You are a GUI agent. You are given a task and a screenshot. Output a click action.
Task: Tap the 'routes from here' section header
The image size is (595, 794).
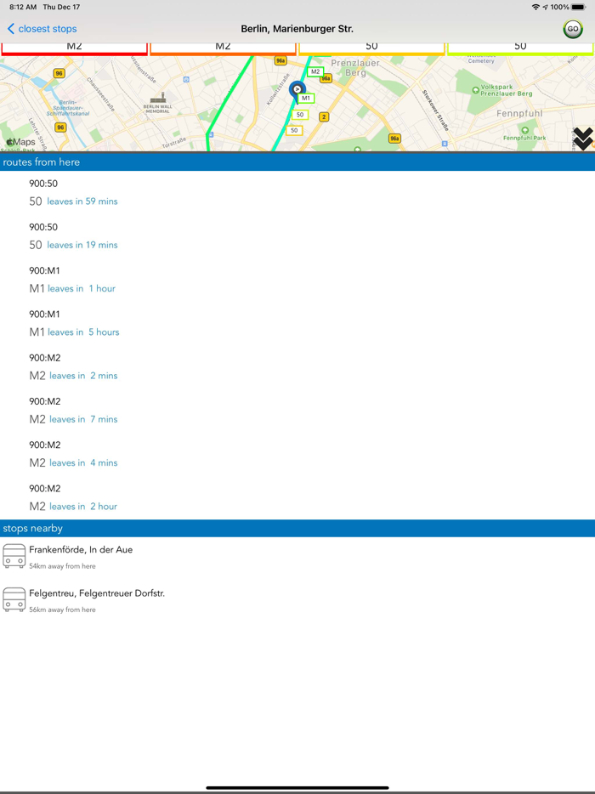[297, 162]
